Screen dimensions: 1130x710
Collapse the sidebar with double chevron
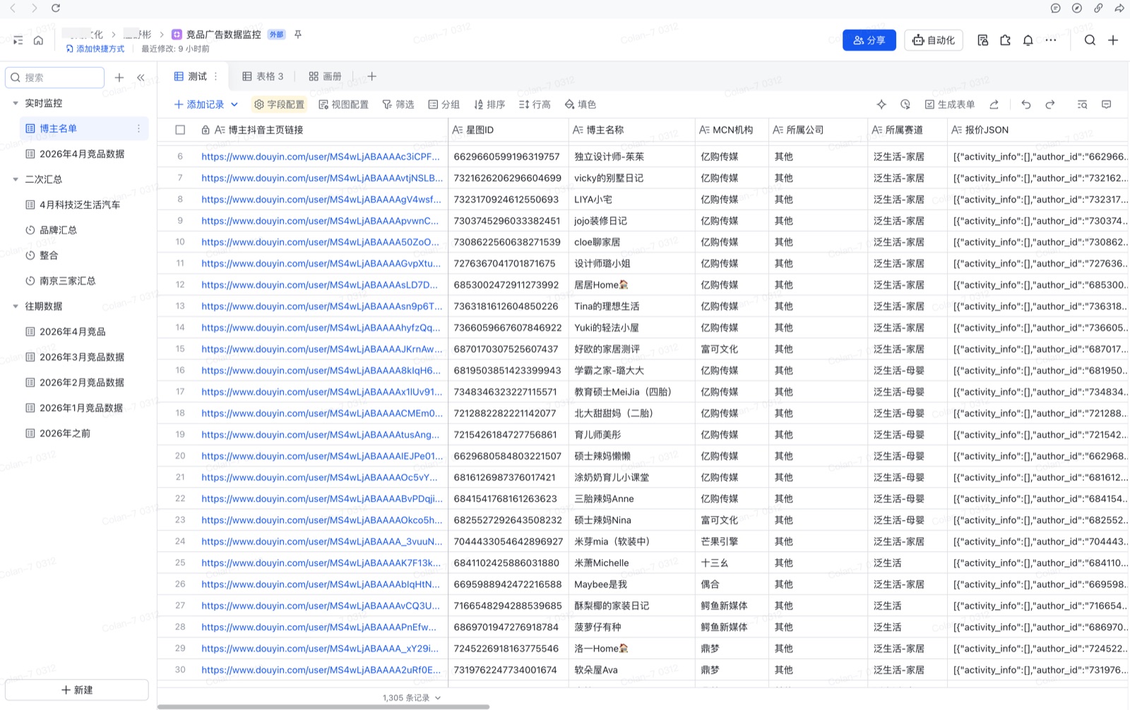coord(141,78)
